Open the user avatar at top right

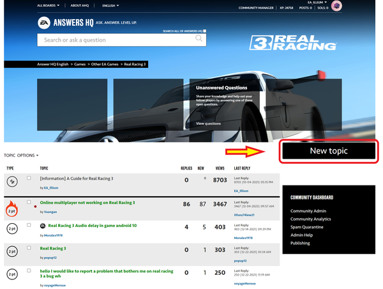click(336, 6)
